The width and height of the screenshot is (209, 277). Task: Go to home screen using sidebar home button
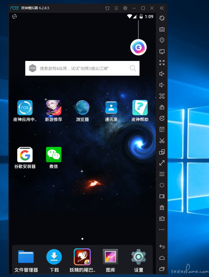[x=162, y=258]
